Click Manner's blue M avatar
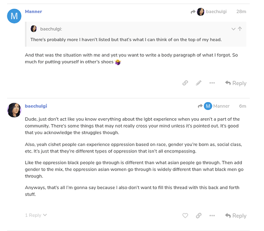Viewport: 264px width, 231px height. click(14, 16)
